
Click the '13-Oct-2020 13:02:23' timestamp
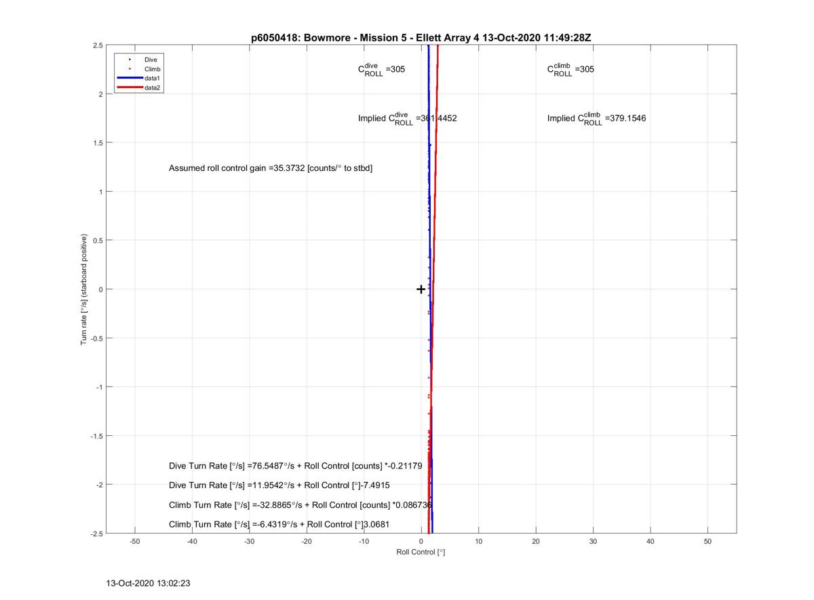[149, 583]
